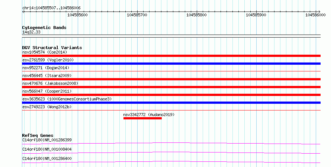Click the nsv1054574 (Coe2014) variant label
Image resolution: width=331 pixels, height=167 pixels.
click(45, 52)
